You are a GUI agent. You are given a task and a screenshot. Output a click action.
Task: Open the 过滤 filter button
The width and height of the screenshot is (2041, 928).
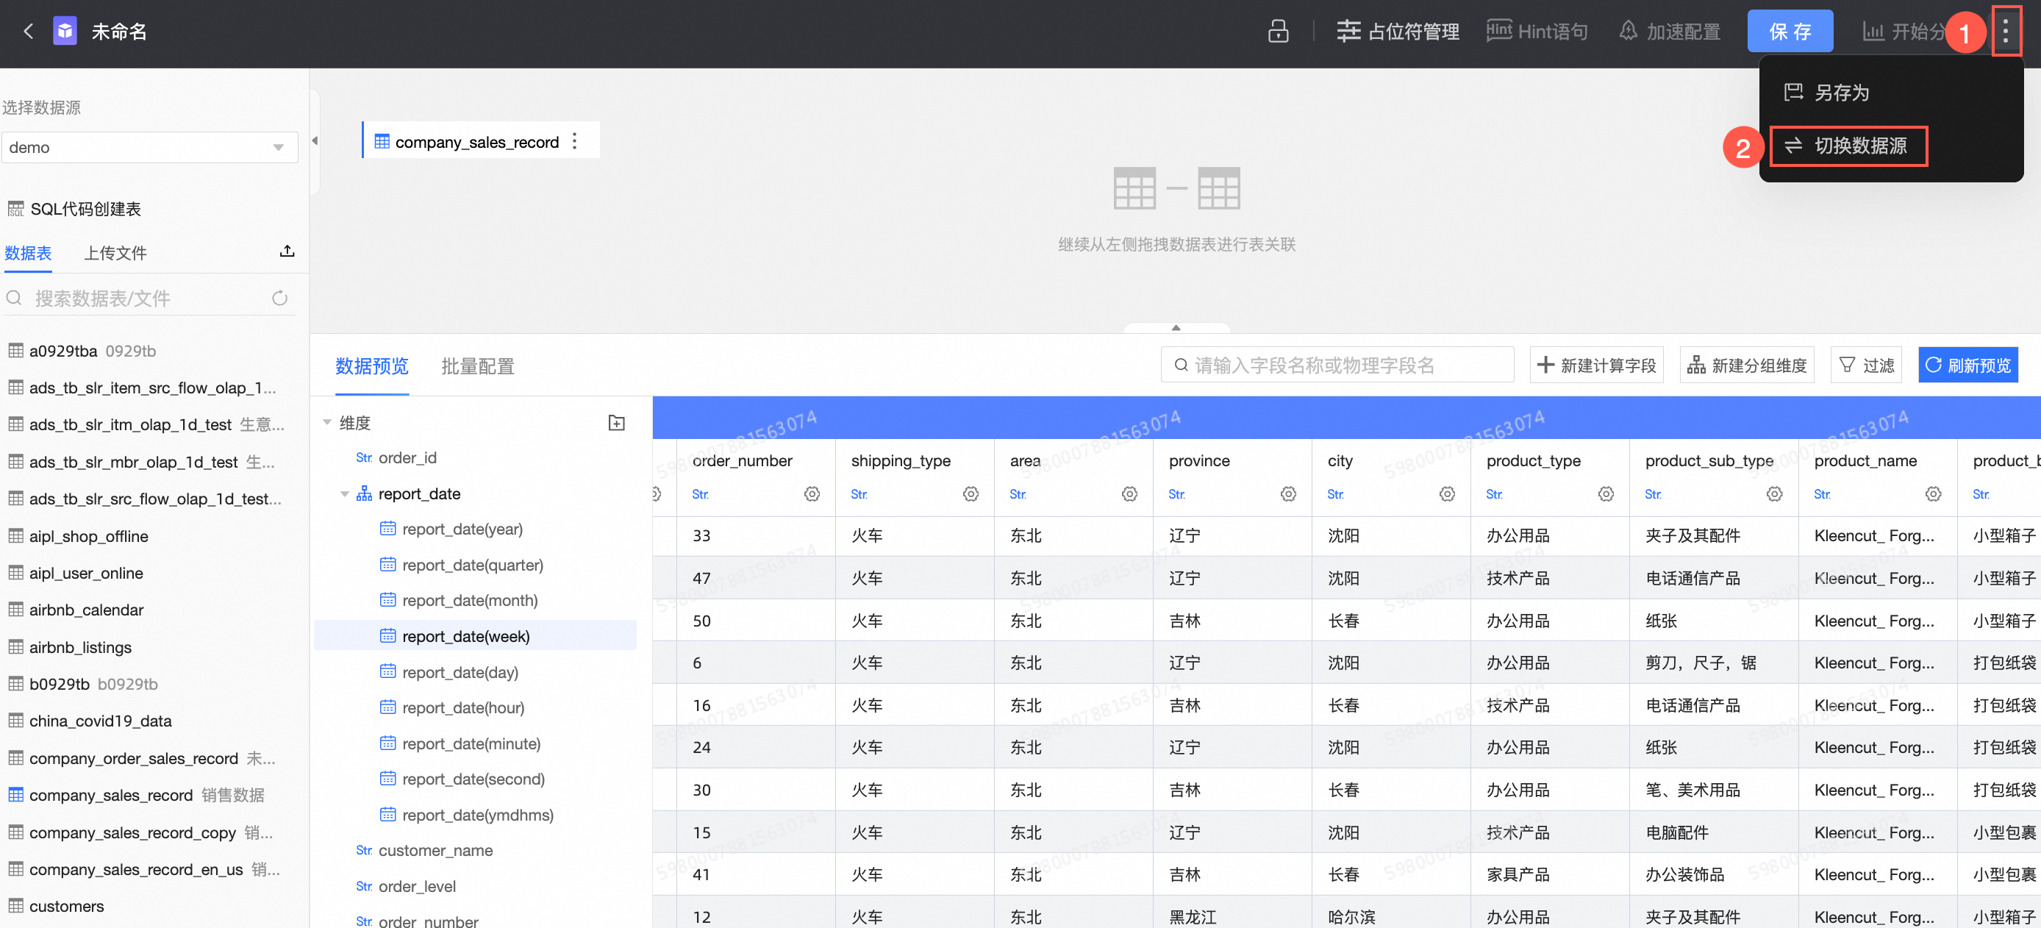(1866, 365)
